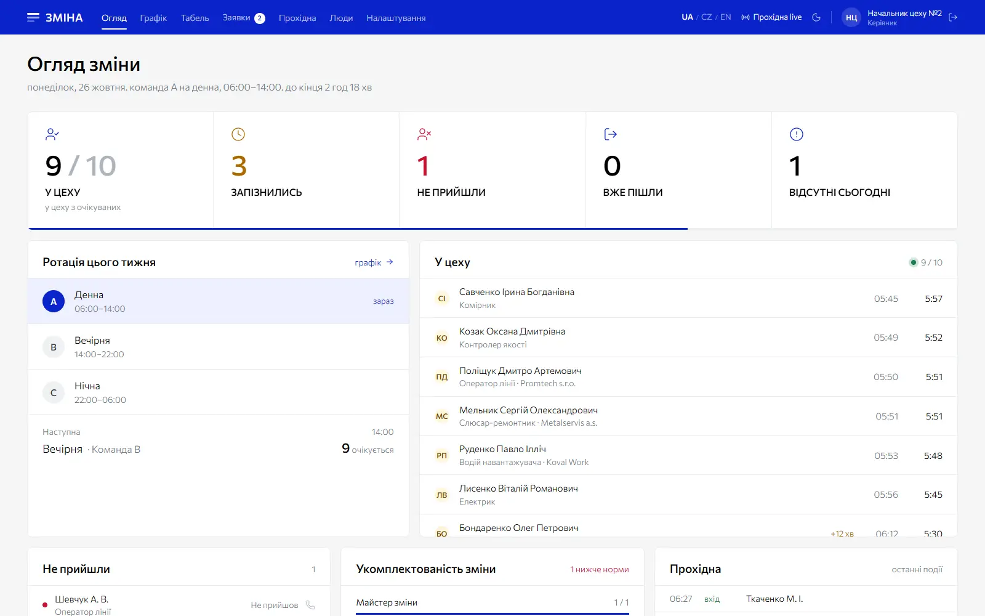The width and height of the screenshot is (985, 616).
Task: Select team B badge for Вечірня shift
Action: [54, 347]
